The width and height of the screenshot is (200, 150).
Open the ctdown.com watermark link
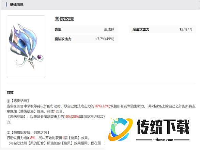point(163,140)
